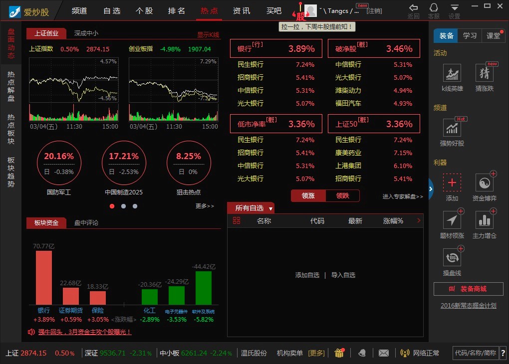Click the 注销 logout link
This screenshot has height=364, width=509.
pos(374,11)
